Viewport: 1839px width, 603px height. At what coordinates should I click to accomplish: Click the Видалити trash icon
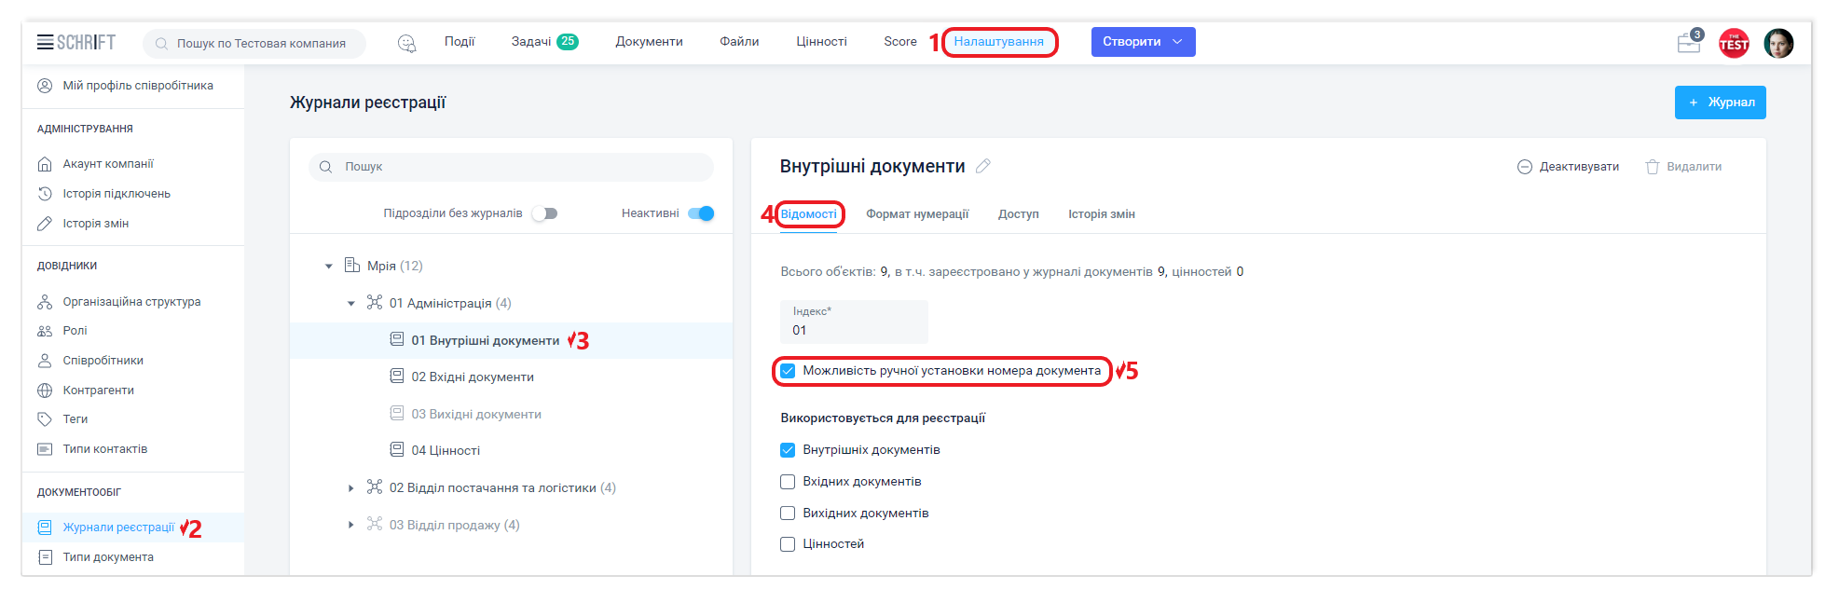click(1653, 167)
